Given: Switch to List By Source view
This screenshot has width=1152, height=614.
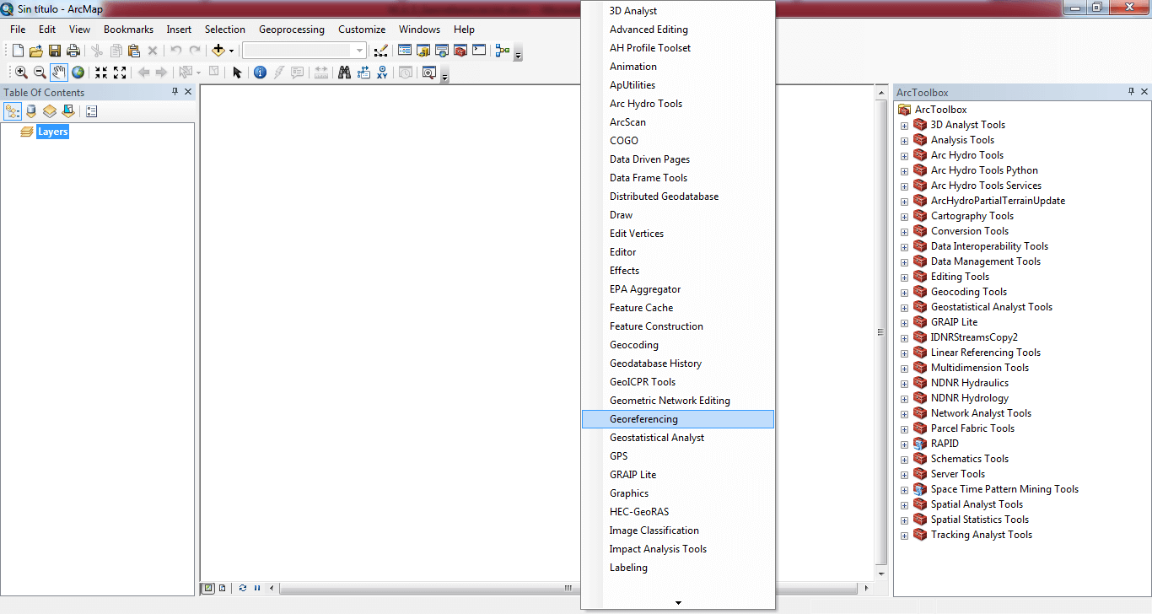Looking at the screenshot, I should (31, 111).
